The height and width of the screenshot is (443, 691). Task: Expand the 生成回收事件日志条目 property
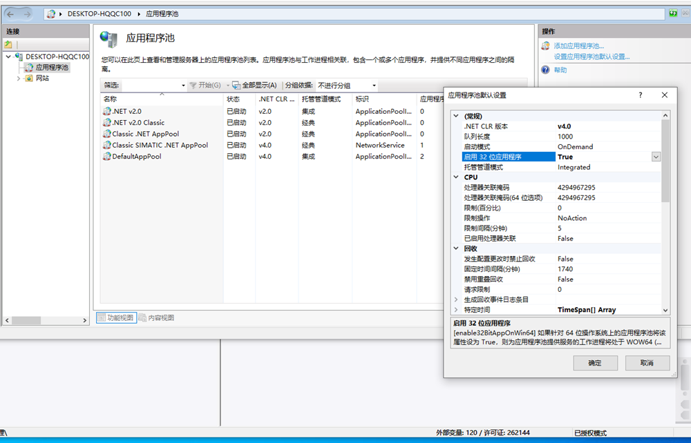click(x=456, y=299)
